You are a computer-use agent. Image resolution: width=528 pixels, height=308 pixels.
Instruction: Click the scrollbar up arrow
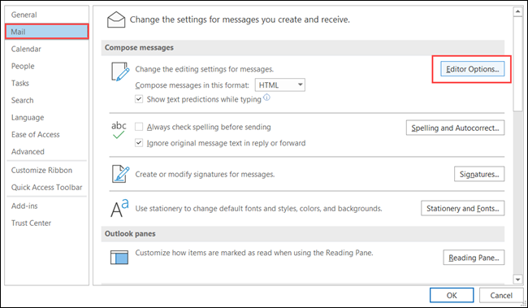[517, 12]
